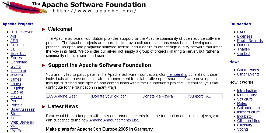This screenshot has height=133, width=266.
Task: Visit the Geronimo project page
Action: (19, 62)
